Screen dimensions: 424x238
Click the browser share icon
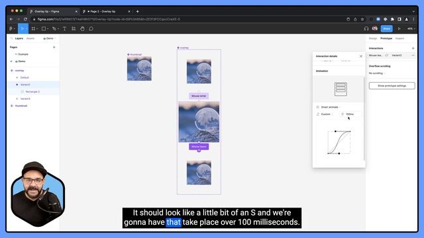[x=355, y=19]
